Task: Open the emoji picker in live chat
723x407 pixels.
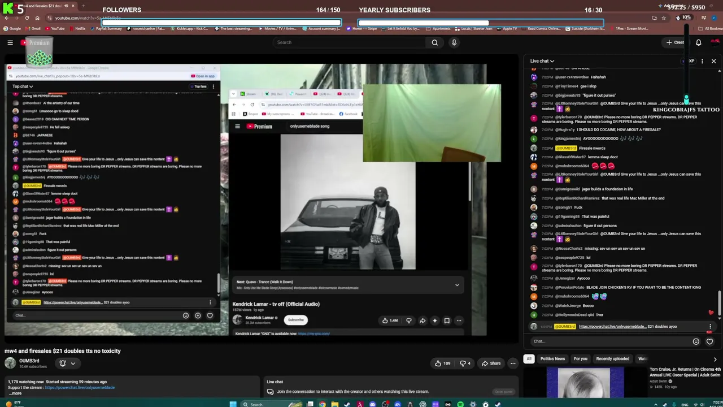Action: [x=696, y=341]
